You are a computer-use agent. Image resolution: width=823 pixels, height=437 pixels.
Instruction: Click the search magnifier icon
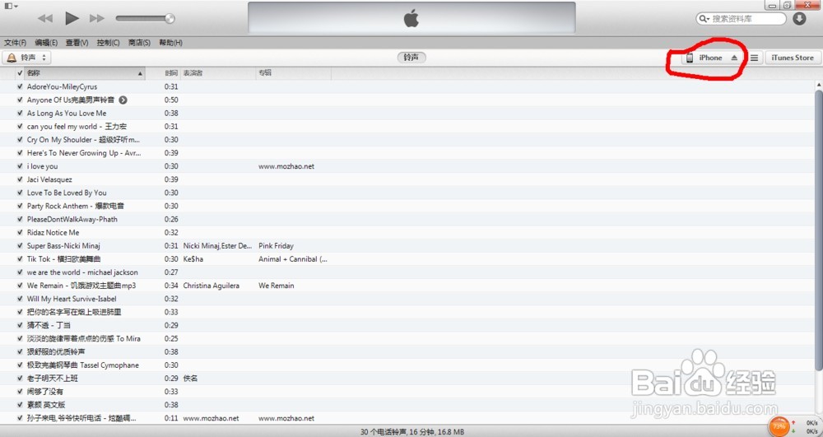click(704, 18)
